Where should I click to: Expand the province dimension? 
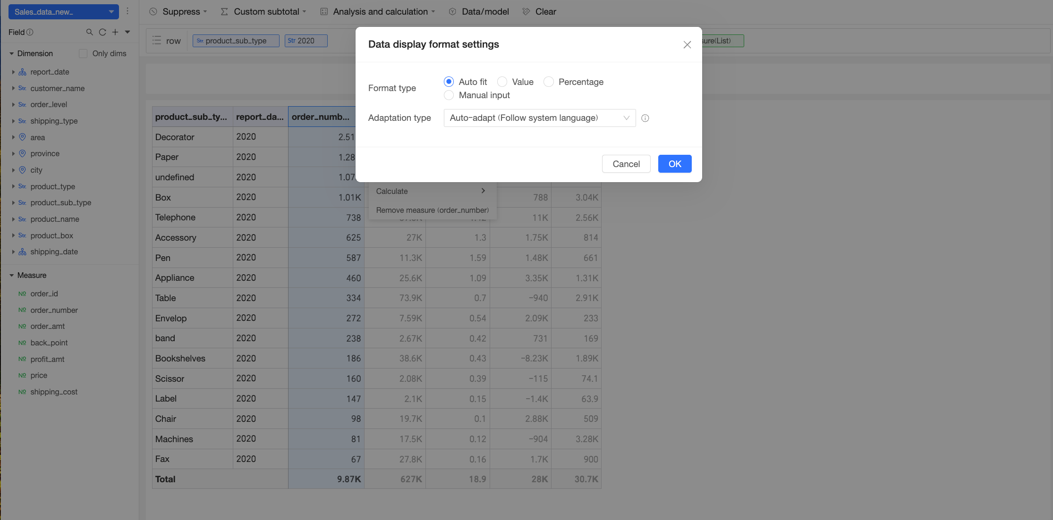[13, 153]
